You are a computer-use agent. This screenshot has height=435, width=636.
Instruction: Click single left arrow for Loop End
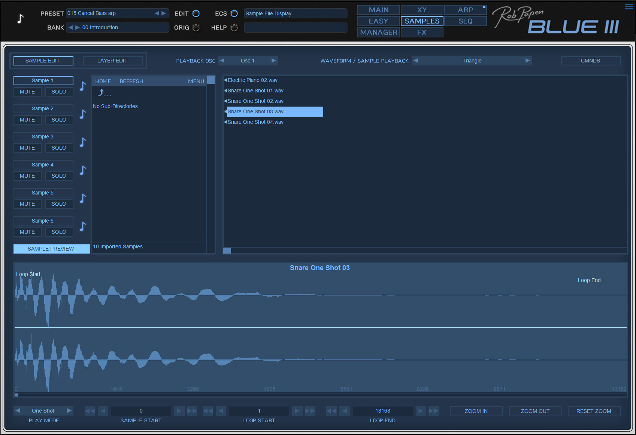pyautogui.click(x=345, y=411)
